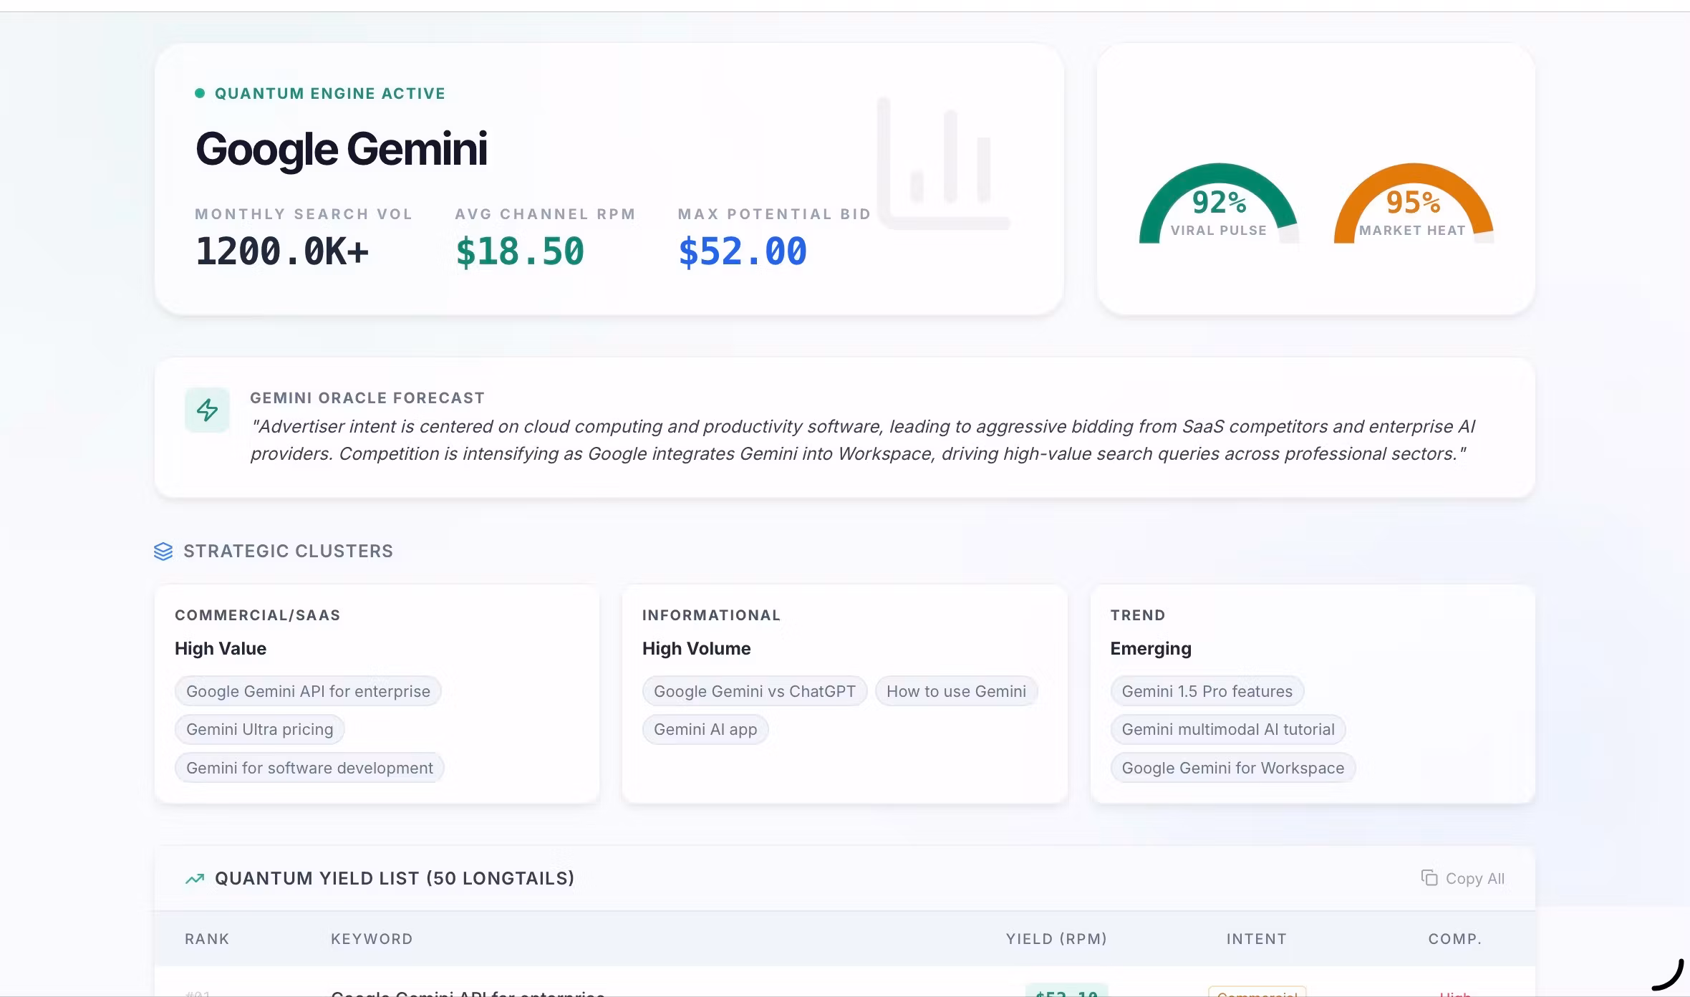
Task: Click the KEYWORD column header
Action: point(372,939)
